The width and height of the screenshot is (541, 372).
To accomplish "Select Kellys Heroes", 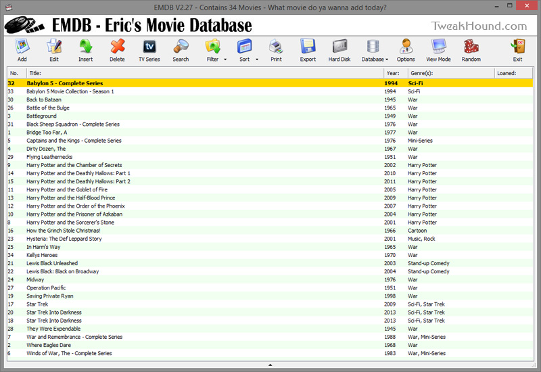I will 270,256.
